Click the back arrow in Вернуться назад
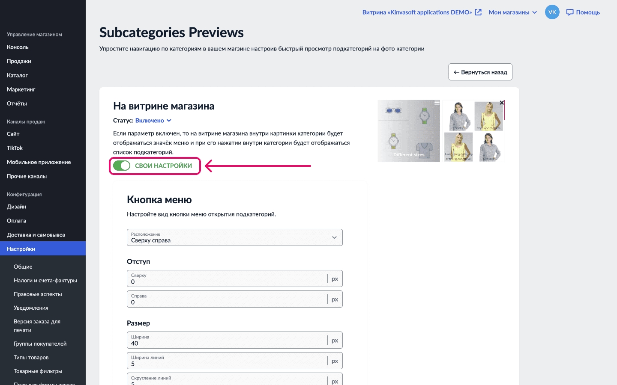The image size is (617, 385). pos(457,72)
